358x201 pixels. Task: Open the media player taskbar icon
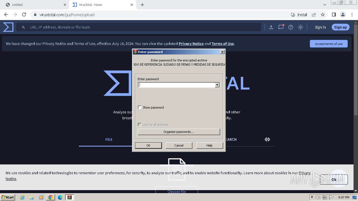41,197
